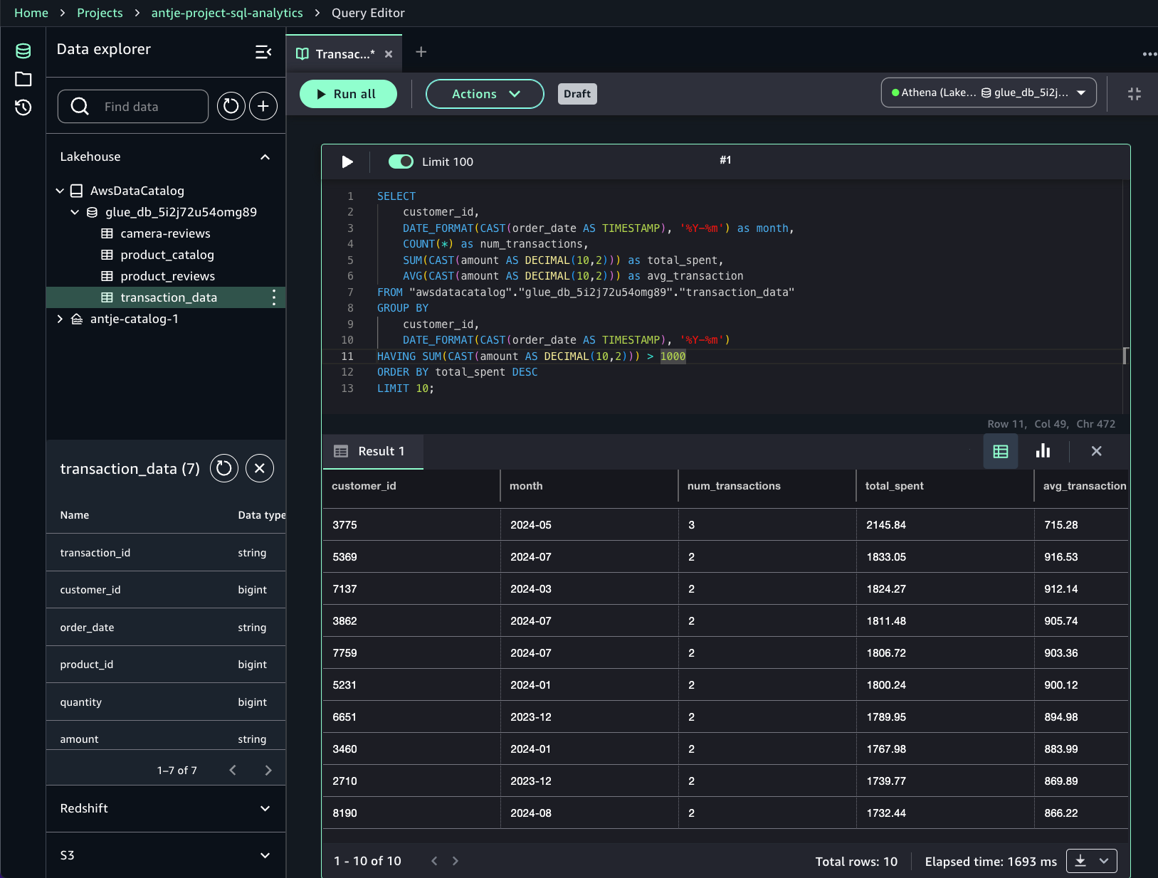Select the Result 1 tab

coord(373,451)
